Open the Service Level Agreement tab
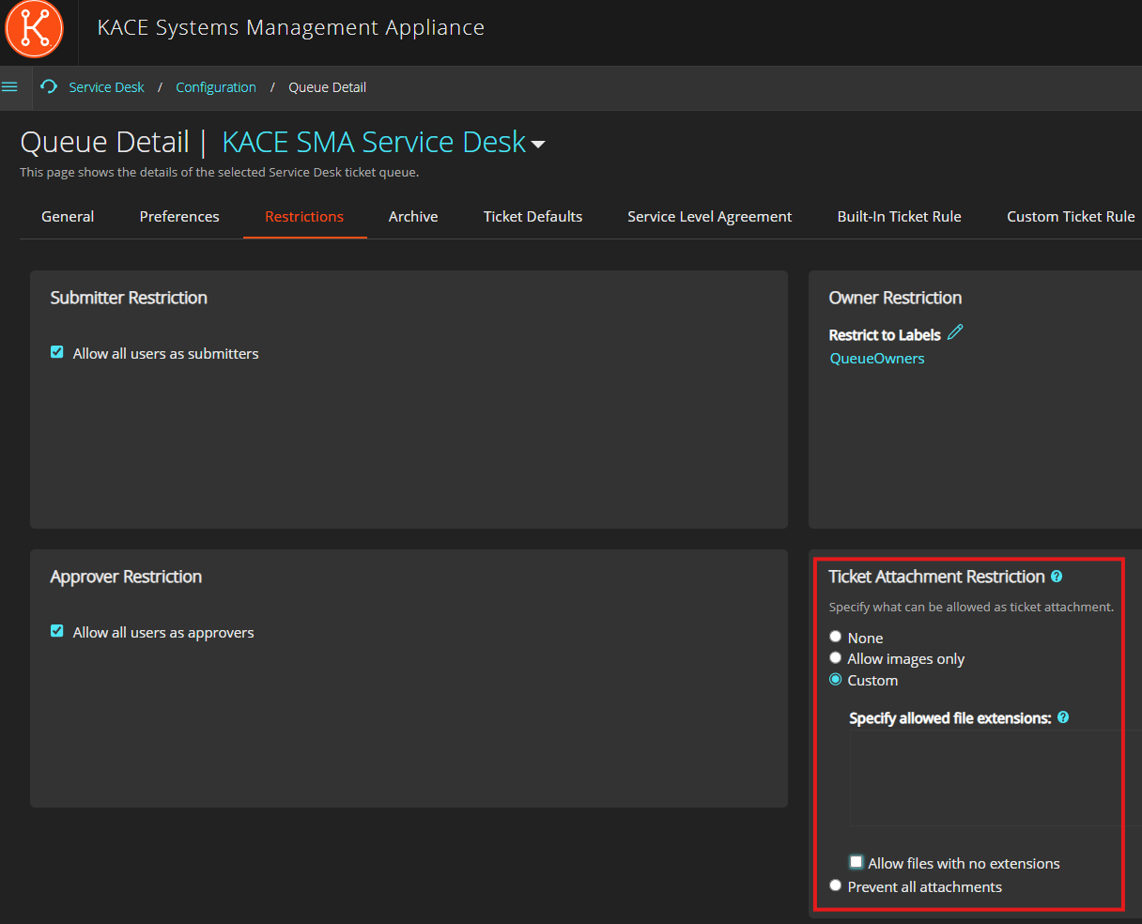 click(710, 217)
